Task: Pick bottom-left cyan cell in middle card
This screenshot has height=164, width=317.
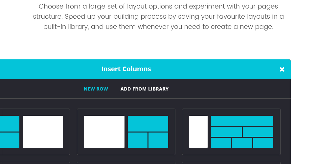Action: click(138, 140)
